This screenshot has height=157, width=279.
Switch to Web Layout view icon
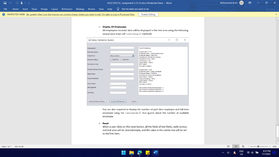[x=243, y=146]
